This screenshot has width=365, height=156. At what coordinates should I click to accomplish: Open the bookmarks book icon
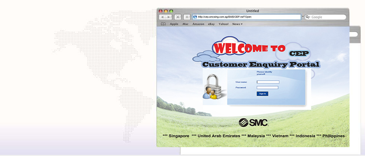(x=163, y=24)
